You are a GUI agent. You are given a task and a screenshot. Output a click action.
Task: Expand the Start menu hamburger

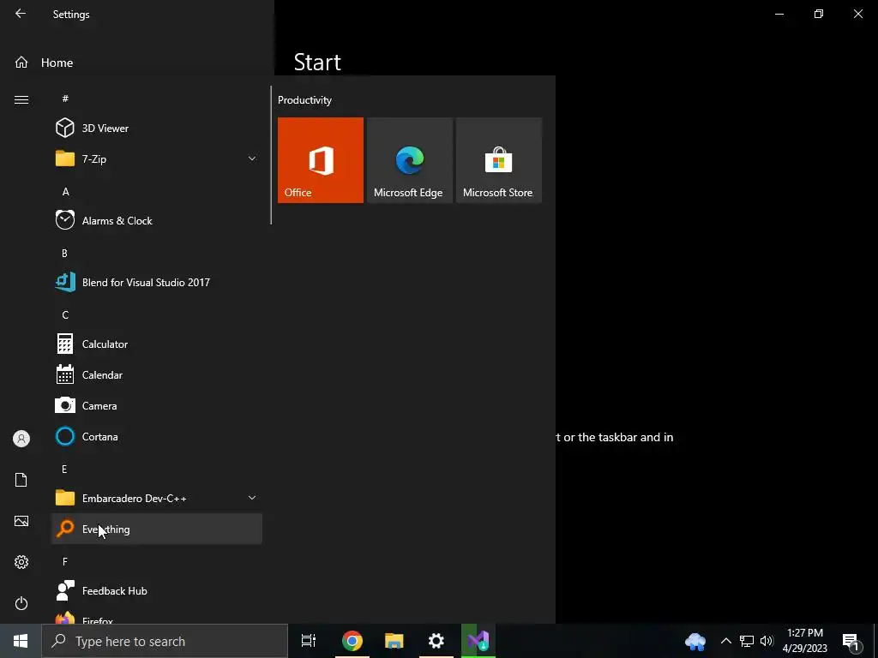pos(21,99)
